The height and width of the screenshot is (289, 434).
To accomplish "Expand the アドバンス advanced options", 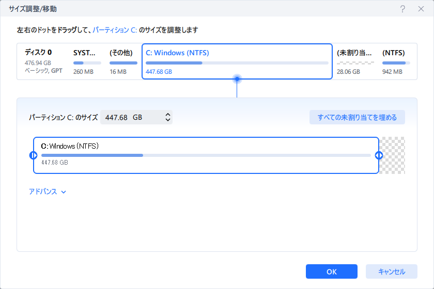I will tap(48, 191).
